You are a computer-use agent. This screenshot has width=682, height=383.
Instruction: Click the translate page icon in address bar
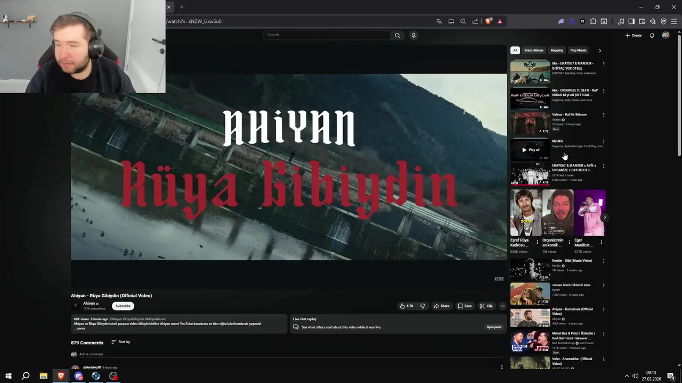tap(439, 21)
